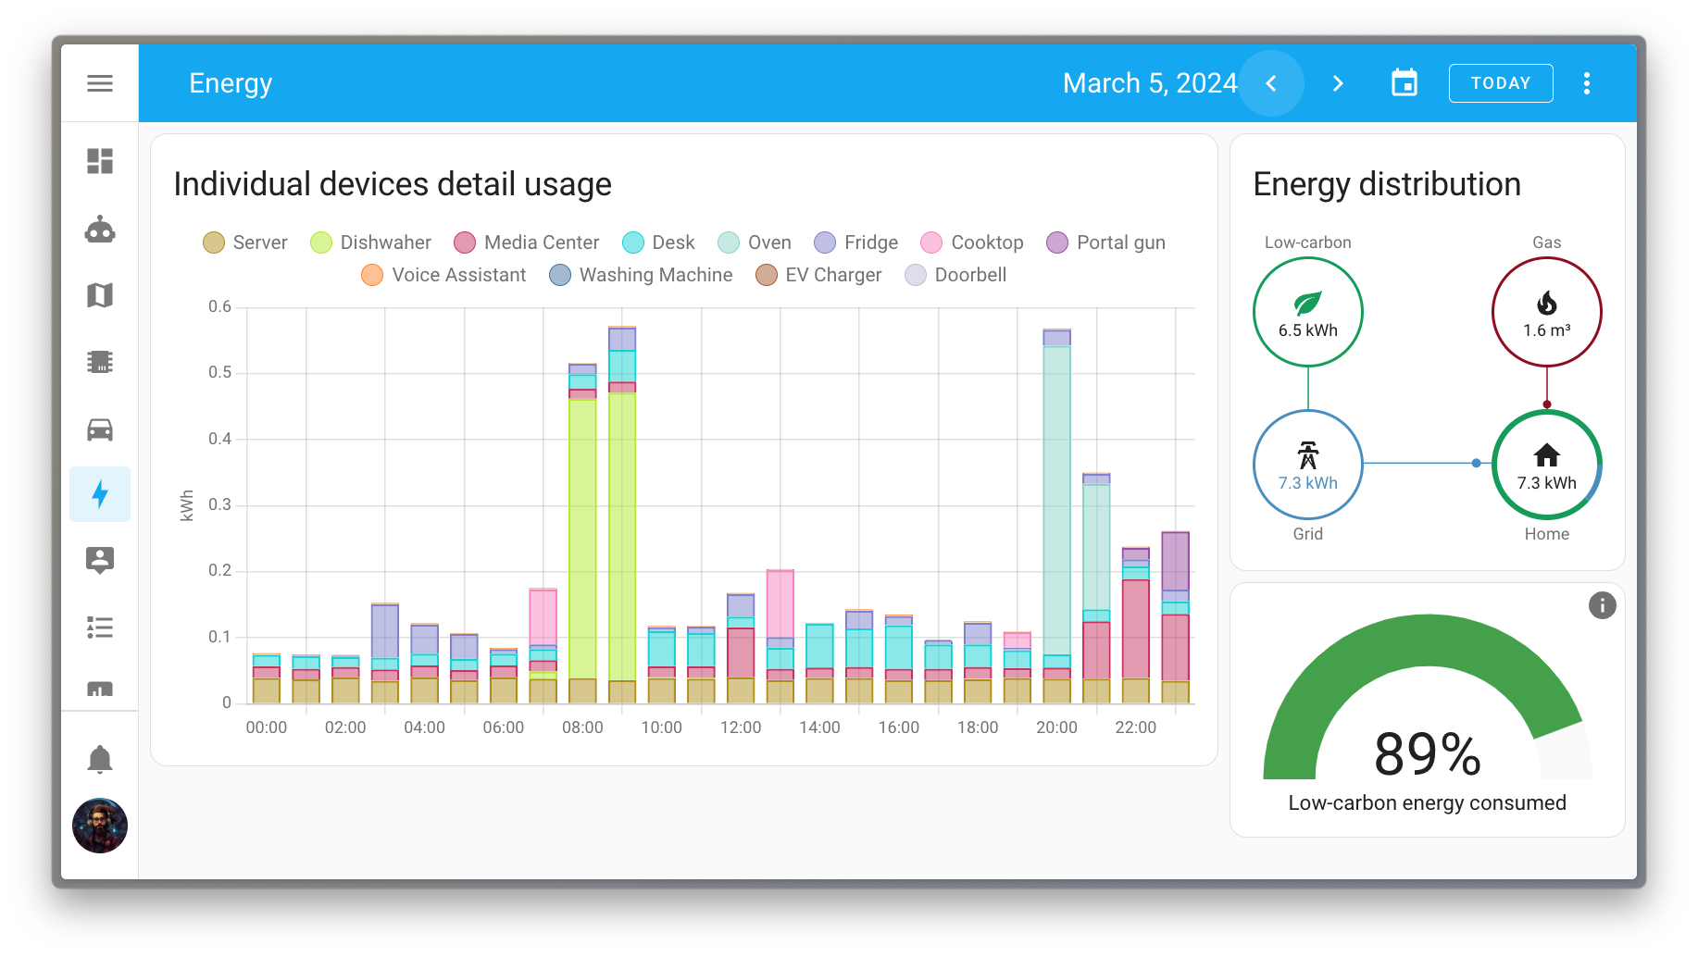Select the robot Assist icon in sidebar

pyautogui.click(x=99, y=230)
